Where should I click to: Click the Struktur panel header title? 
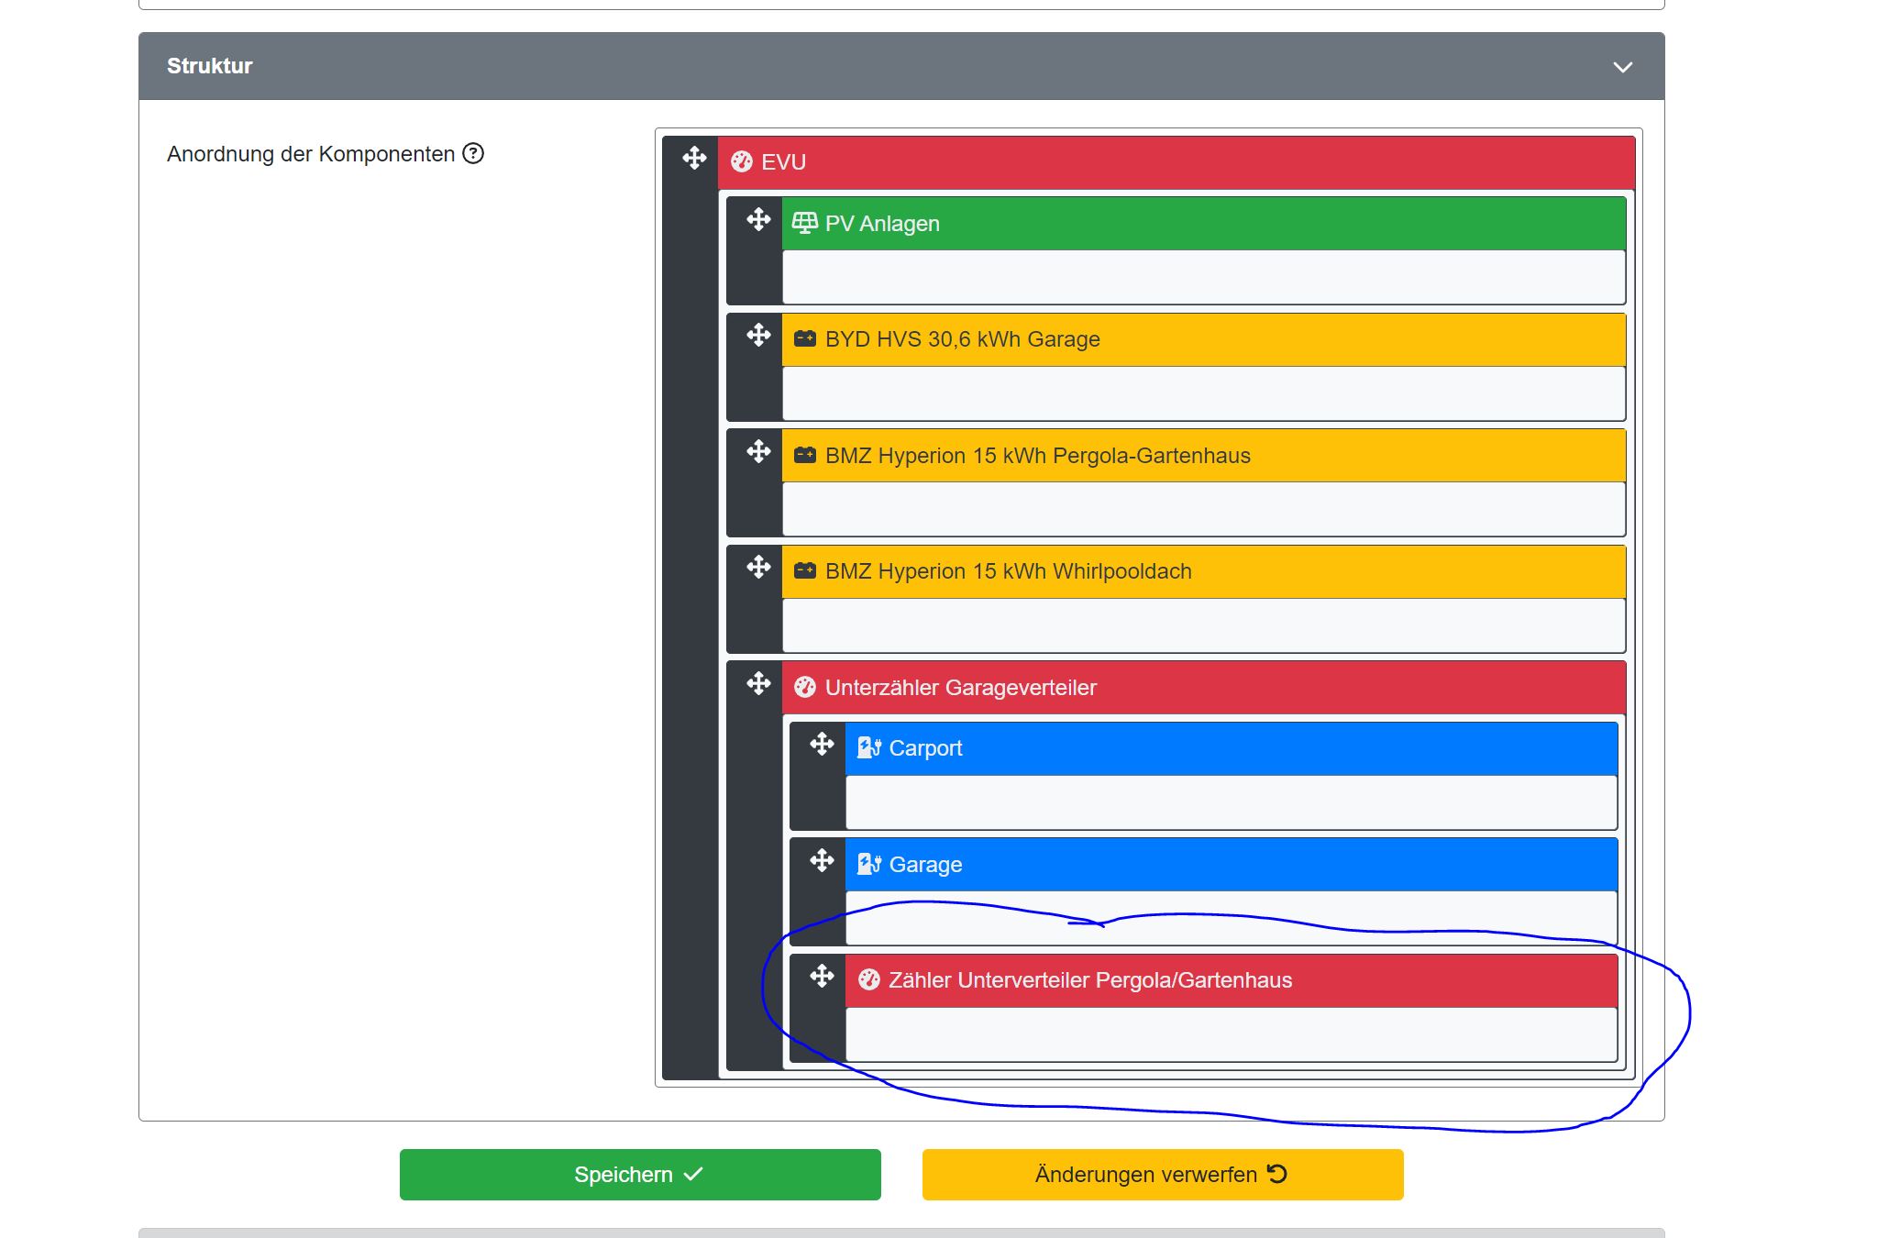click(210, 66)
